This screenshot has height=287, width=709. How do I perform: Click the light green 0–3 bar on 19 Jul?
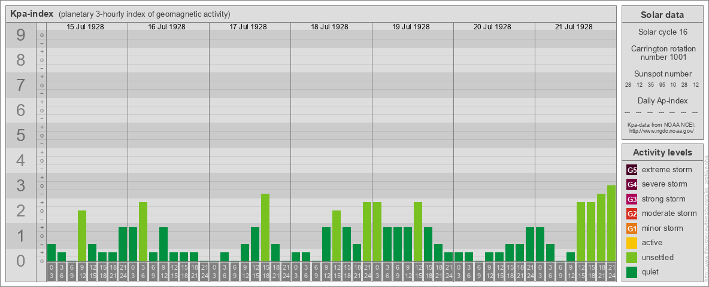377,232
